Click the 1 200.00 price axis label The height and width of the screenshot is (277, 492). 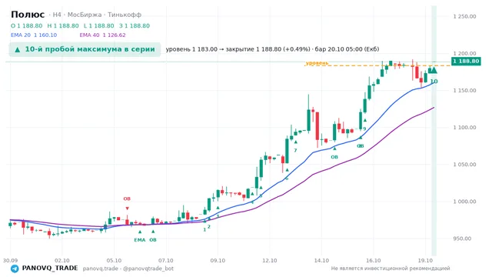coord(464,53)
